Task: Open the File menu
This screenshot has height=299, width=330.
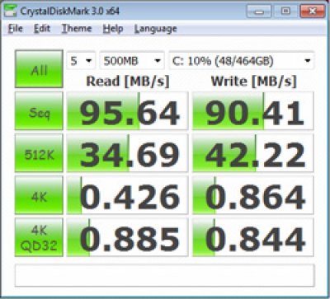Action: [16, 29]
